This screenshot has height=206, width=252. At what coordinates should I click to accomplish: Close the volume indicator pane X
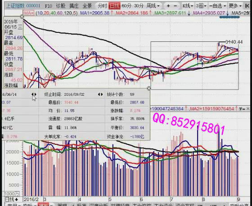point(248,109)
